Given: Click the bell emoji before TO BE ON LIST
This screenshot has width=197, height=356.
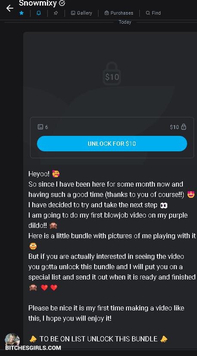Looking at the screenshot, I should [x=33, y=339].
